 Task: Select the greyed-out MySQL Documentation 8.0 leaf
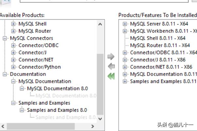tap(66, 96)
